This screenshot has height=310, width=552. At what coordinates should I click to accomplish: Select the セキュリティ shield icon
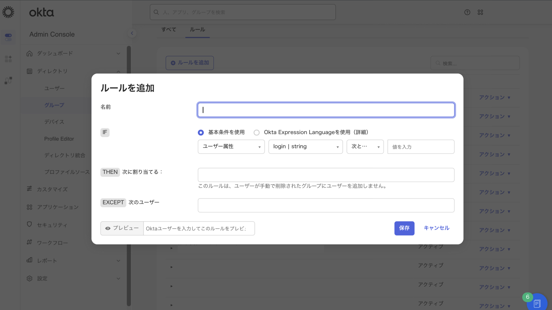click(x=29, y=225)
